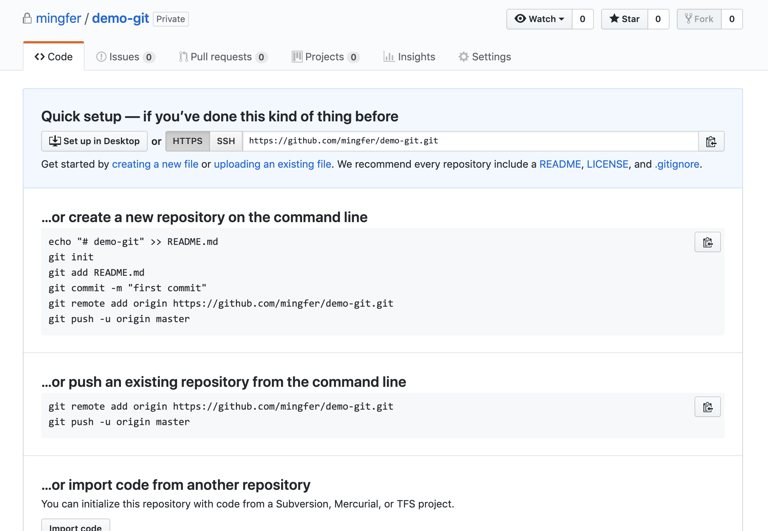
Task: Select the HTTPS protocol toggle
Action: [187, 141]
